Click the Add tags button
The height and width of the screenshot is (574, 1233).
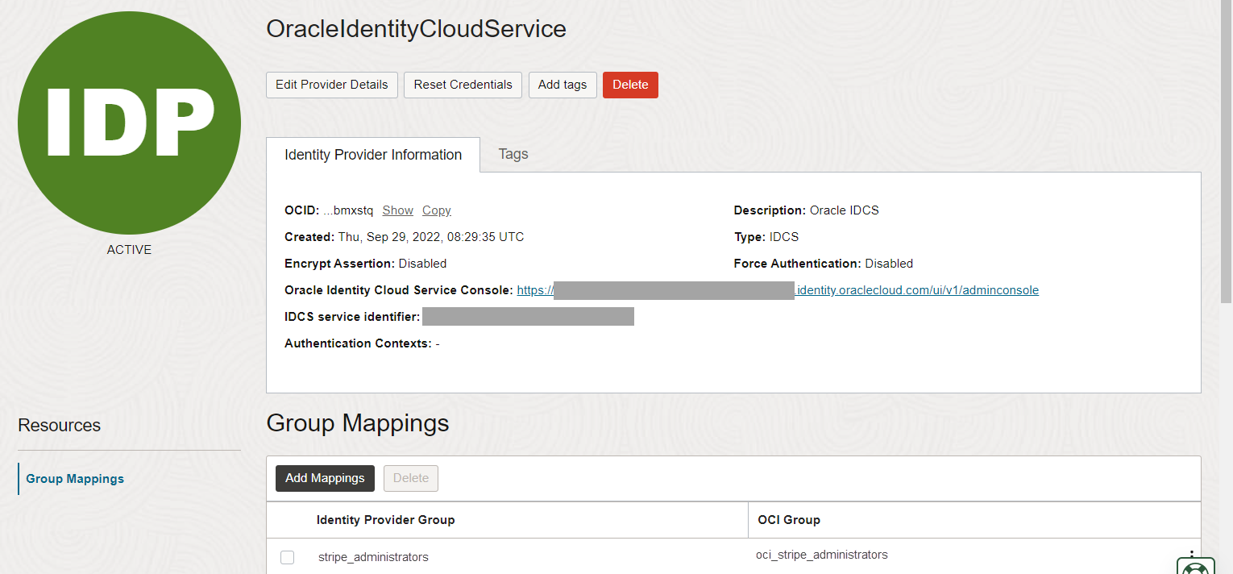click(x=563, y=85)
